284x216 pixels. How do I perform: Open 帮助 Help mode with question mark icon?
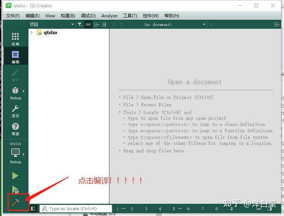point(15,129)
